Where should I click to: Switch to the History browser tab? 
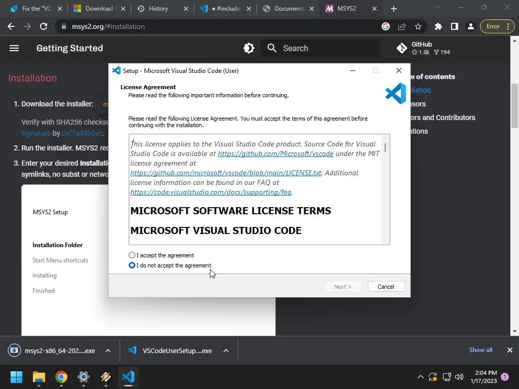[x=158, y=9]
